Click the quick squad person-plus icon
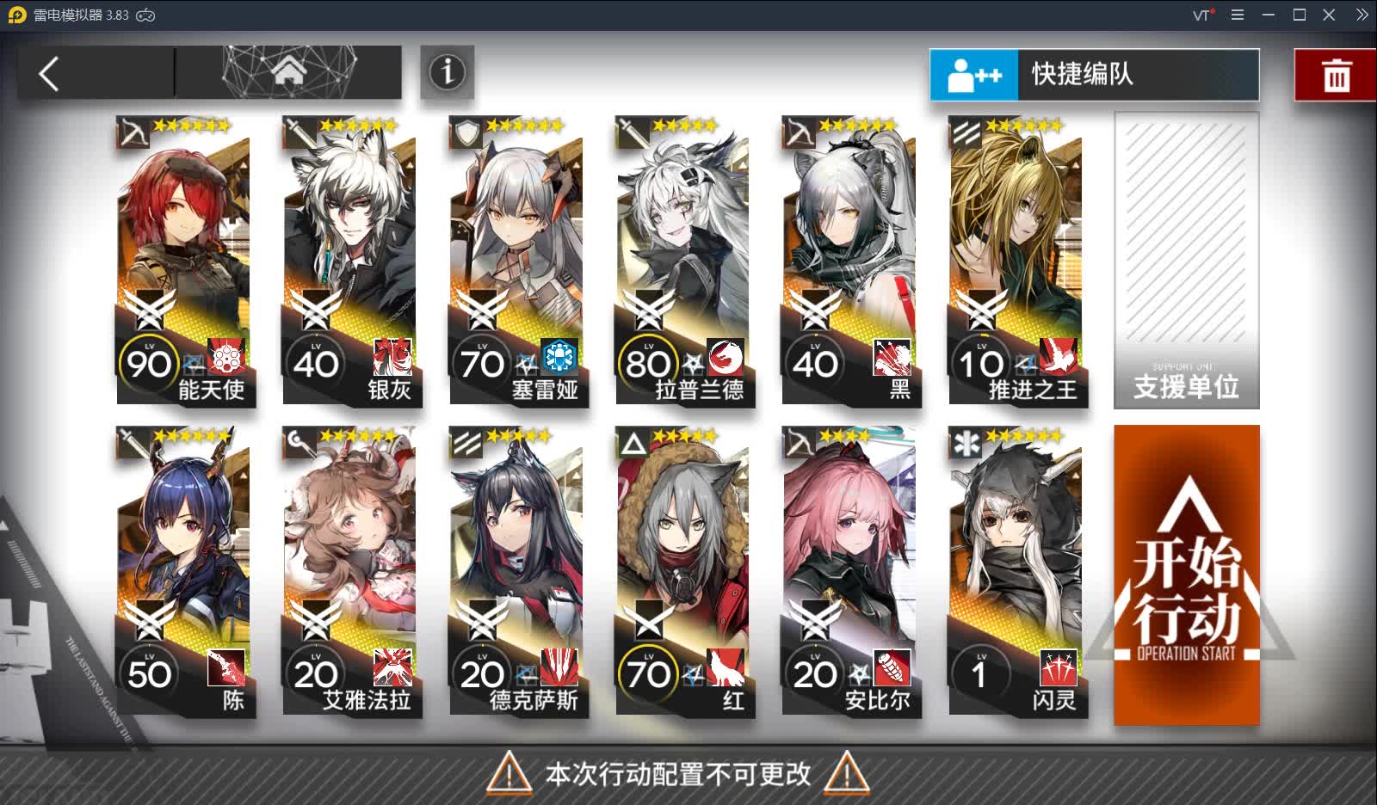 point(974,76)
